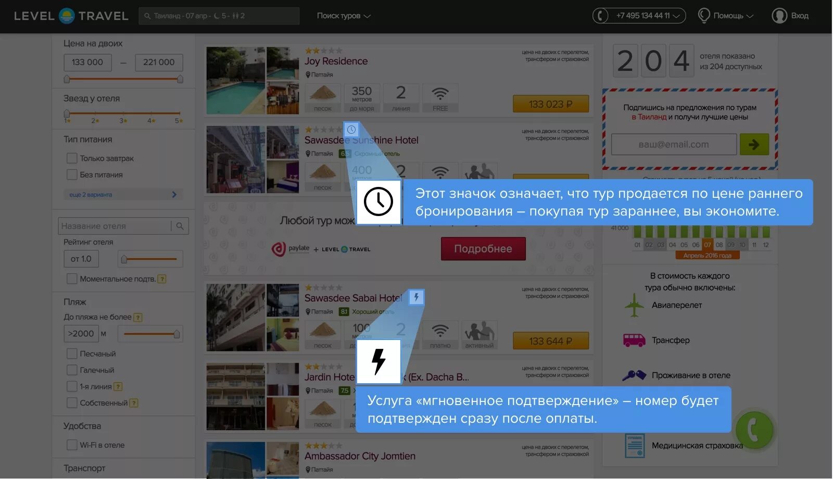The height and width of the screenshot is (479, 833).
Task: Open Joy Residence pool photo thumbnail
Action: pyautogui.click(x=236, y=81)
